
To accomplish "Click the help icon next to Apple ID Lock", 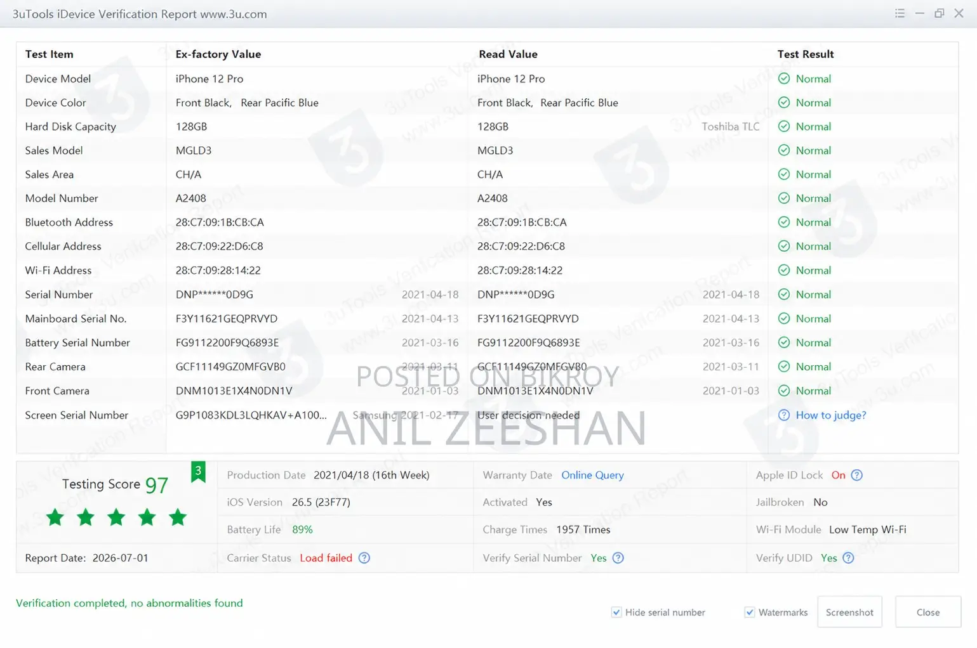I will [856, 475].
